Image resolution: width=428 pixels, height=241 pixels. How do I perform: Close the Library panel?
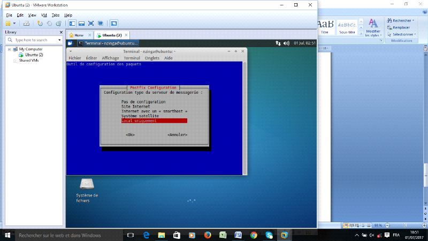61,32
